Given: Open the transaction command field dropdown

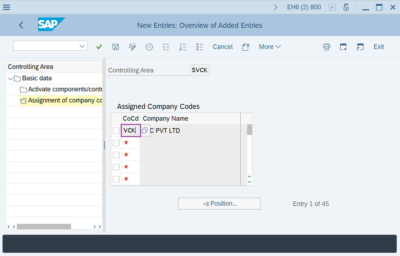Looking at the screenshot, I should click(82, 46).
